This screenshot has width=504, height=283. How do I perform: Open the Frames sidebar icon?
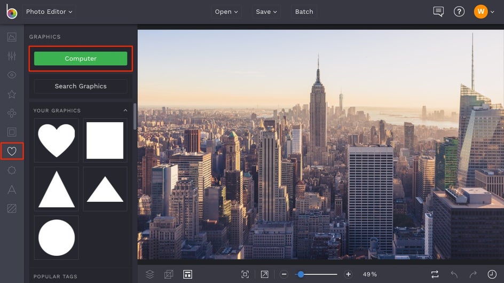(12, 132)
